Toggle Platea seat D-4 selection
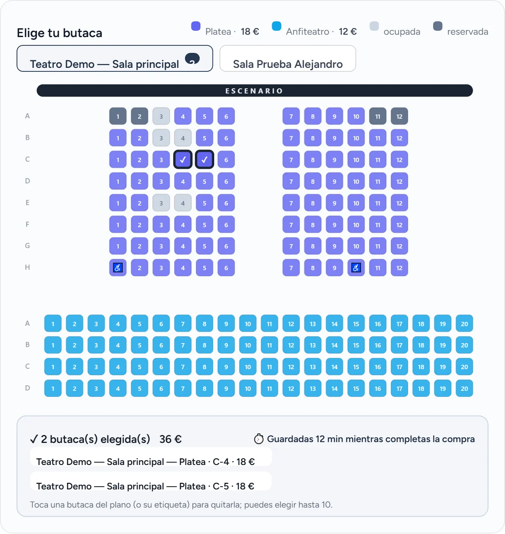The width and height of the screenshot is (505, 534). click(183, 181)
